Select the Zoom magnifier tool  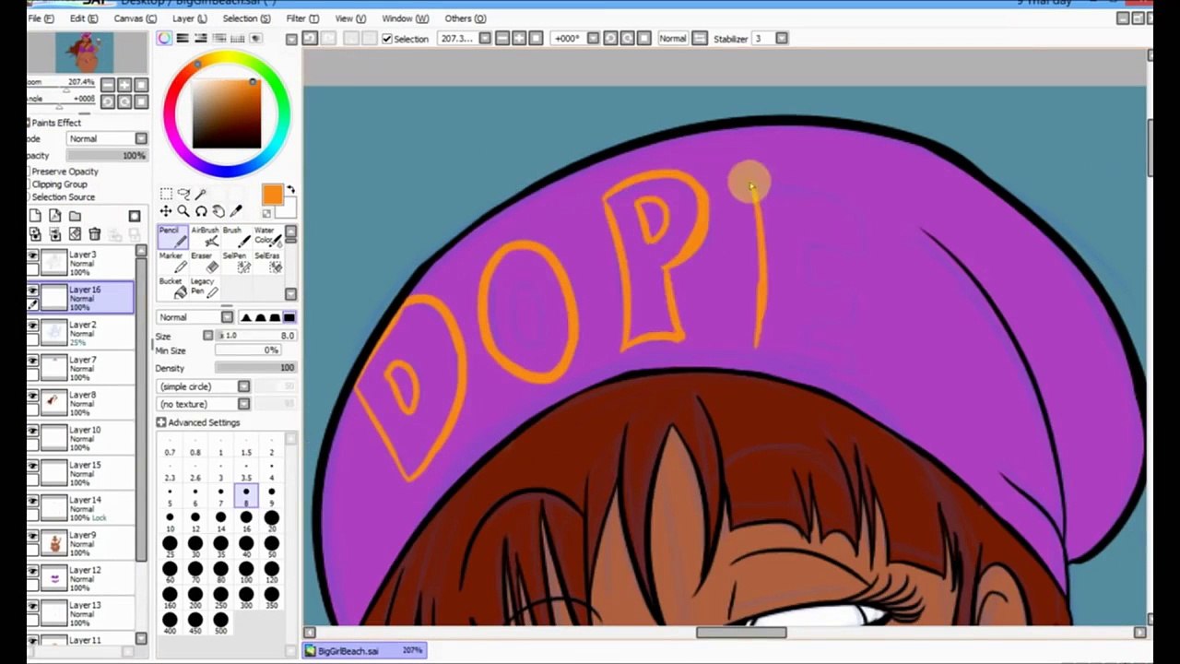point(183,211)
